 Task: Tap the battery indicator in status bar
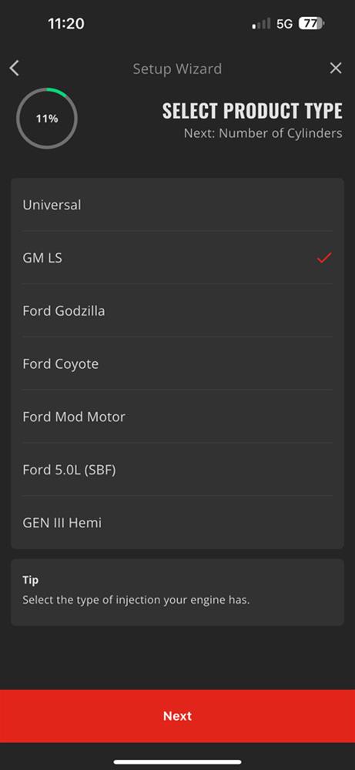tap(311, 24)
